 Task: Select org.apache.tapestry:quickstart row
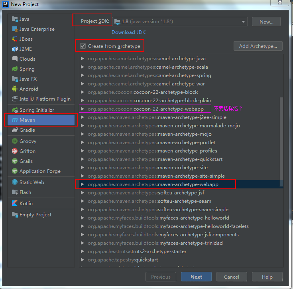pos(181,259)
